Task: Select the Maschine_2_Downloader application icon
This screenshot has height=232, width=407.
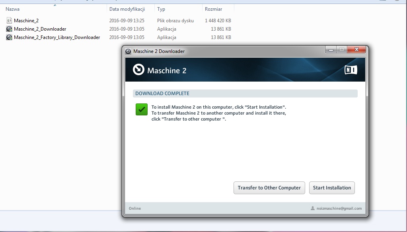Action: 9,29
